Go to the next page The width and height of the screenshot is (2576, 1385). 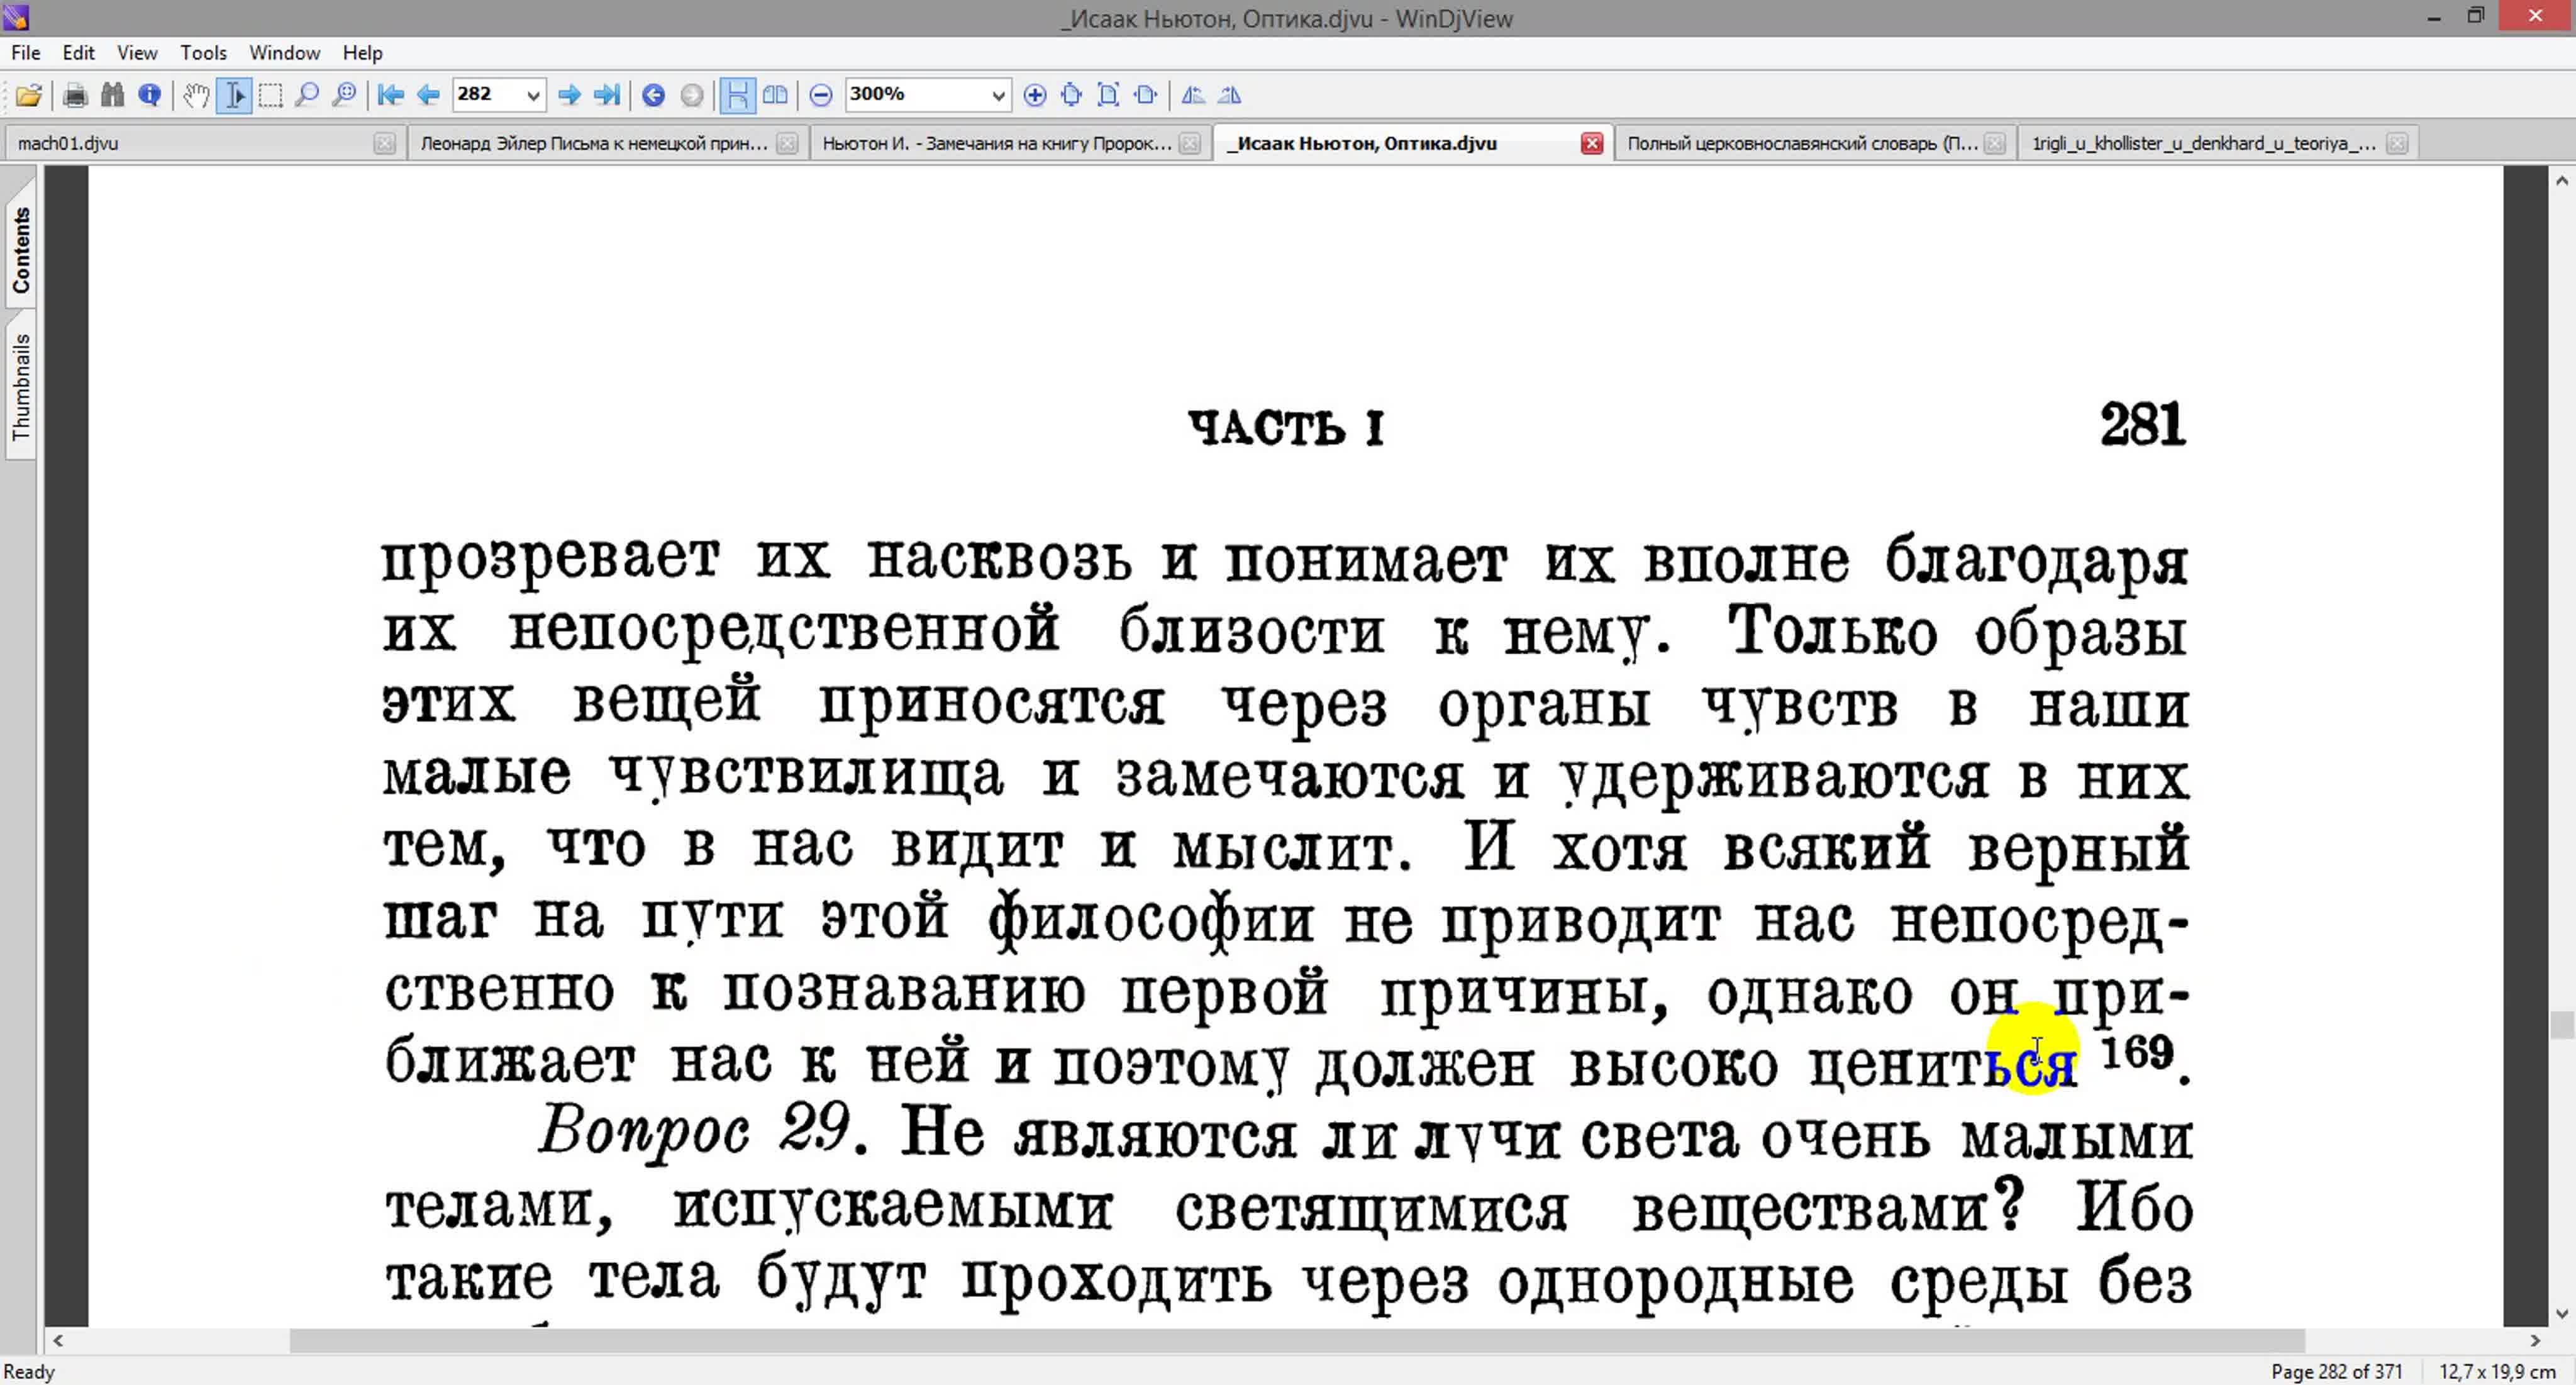(569, 95)
